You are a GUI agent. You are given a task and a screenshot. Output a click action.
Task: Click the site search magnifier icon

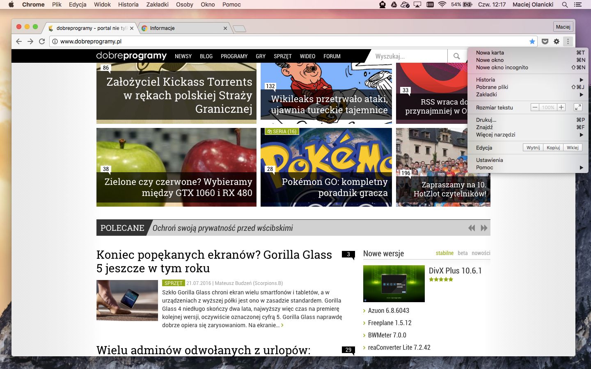(456, 56)
